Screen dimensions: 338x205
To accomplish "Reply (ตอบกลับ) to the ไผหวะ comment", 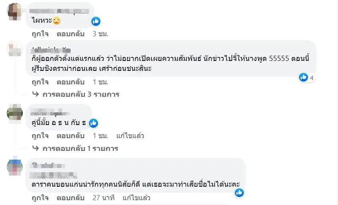I will click(x=70, y=34).
